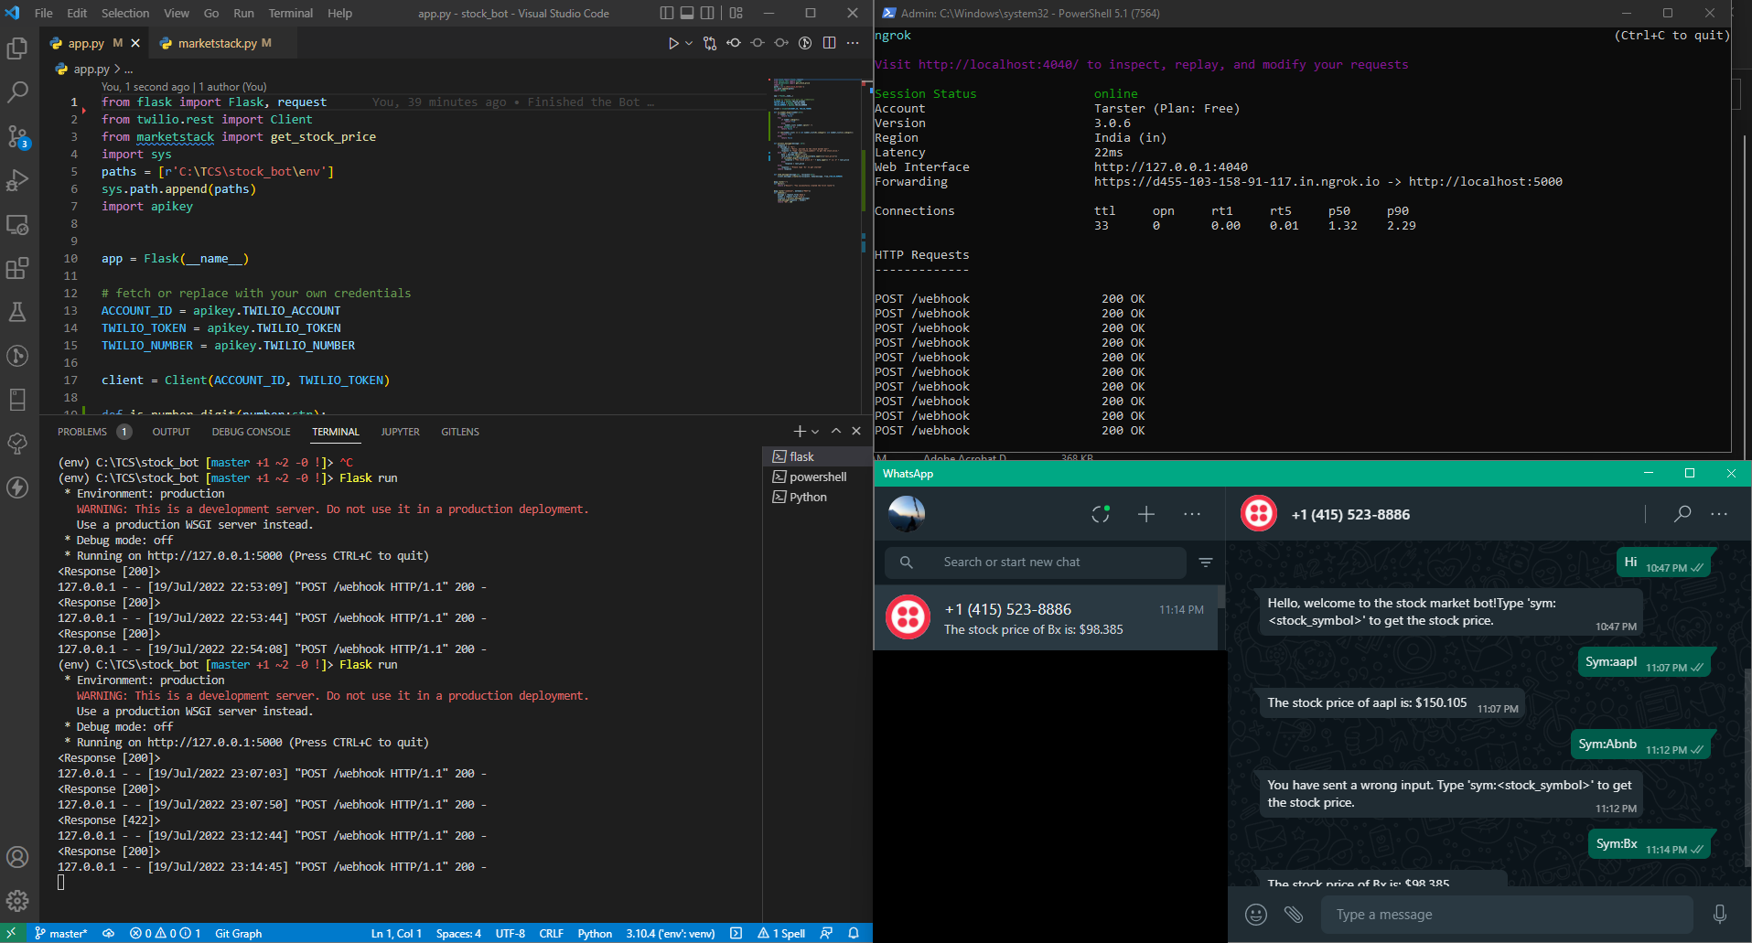Open the Extensions view
The image size is (1752, 943).
point(17,268)
